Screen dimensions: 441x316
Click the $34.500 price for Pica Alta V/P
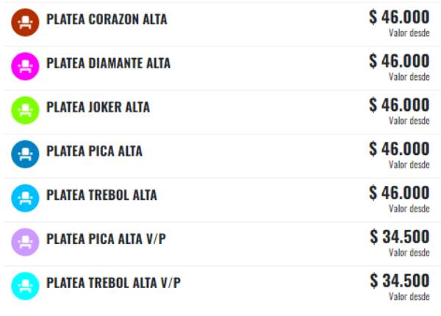[400, 237]
